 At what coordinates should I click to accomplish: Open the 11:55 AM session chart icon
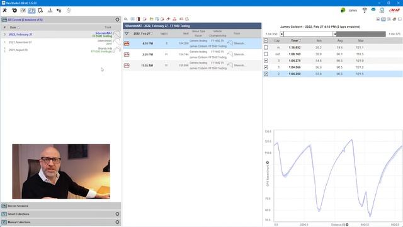(127, 66)
